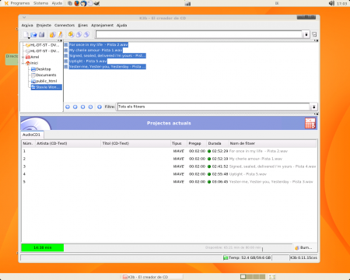Expand the Arrel tree node

[x=23, y=57]
